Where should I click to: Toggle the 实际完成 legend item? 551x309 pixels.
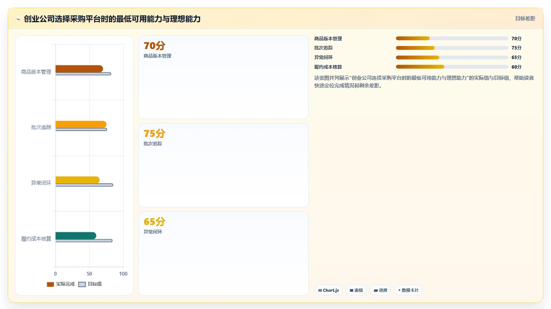[x=61, y=284]
